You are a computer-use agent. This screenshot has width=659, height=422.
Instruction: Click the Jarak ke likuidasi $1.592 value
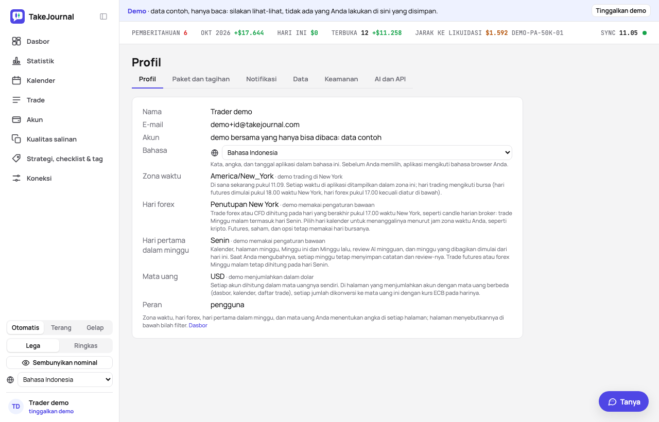(497, 33)
